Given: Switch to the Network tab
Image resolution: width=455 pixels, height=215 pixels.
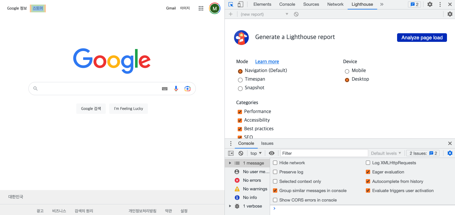Looking at the screenshot, I should click(x=335, y=4).
